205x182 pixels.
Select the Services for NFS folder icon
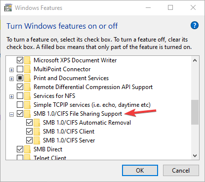(x=28, y=96)
